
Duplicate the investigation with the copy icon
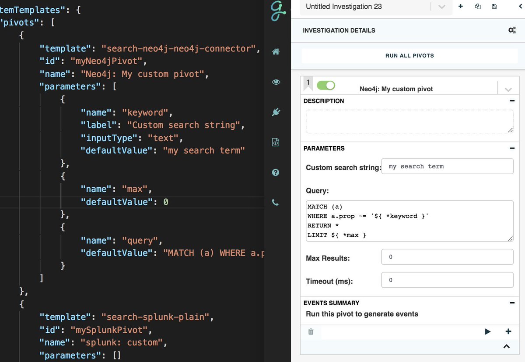point(477,7)
